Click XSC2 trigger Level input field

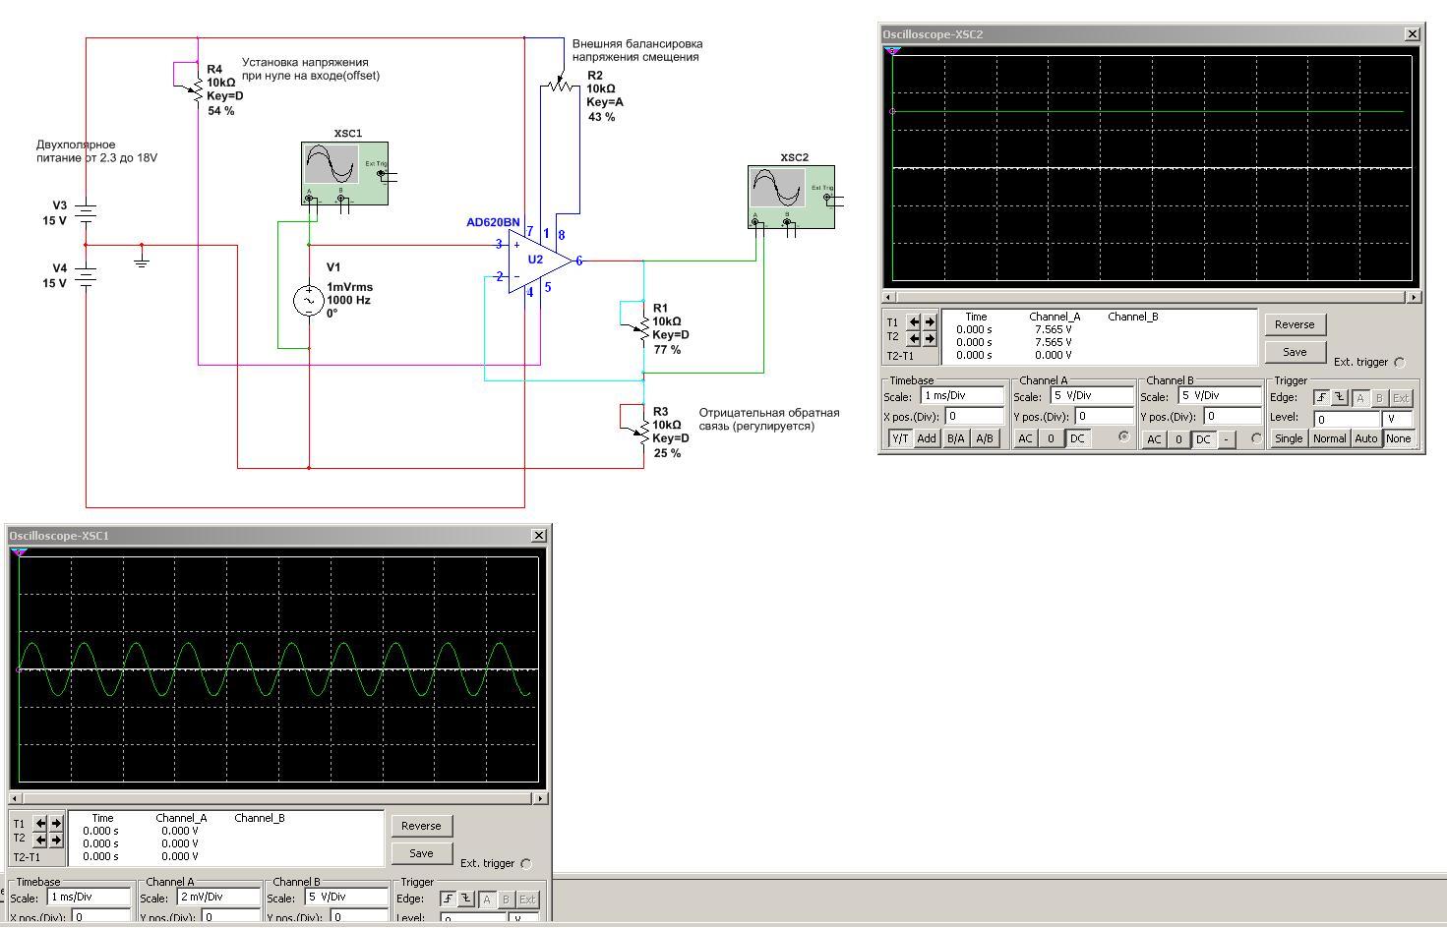tap(1346, 419)
